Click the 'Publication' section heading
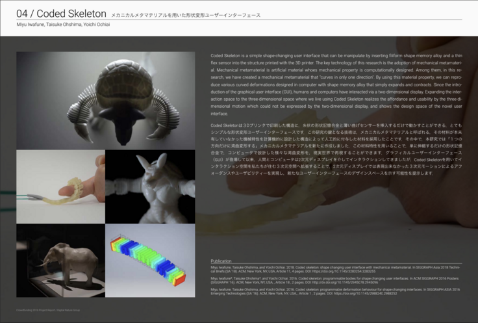 [x=221, y=260]
